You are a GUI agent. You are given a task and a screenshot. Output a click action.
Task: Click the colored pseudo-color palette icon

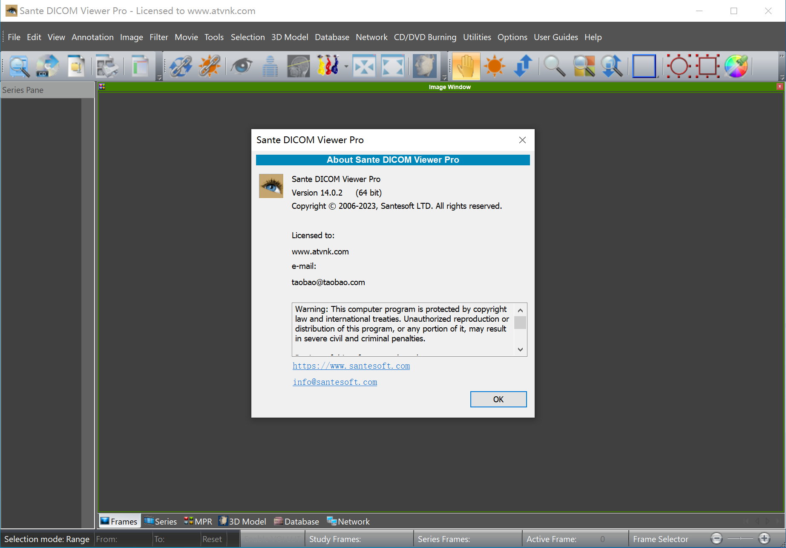point(328,66)
